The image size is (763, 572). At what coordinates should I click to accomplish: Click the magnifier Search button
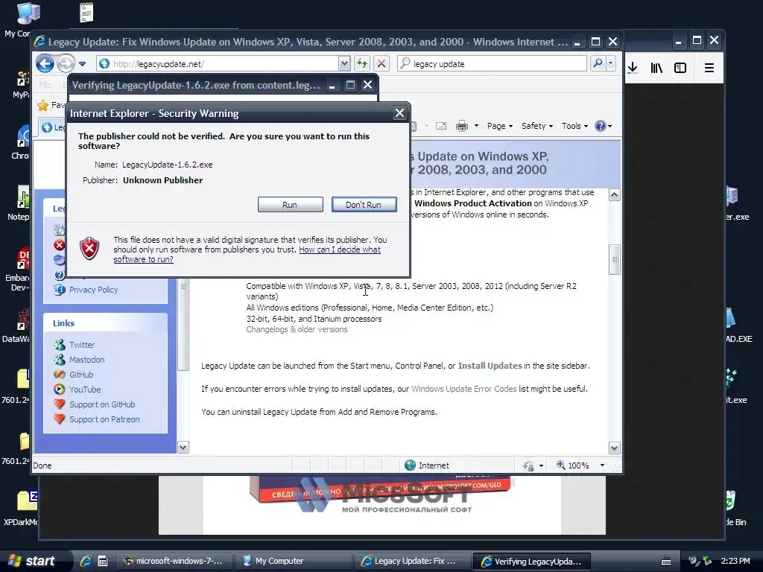pos(598,63)
